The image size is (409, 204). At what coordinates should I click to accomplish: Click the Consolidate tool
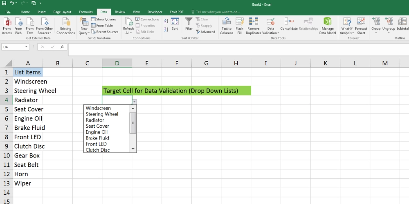coord(289,24)
